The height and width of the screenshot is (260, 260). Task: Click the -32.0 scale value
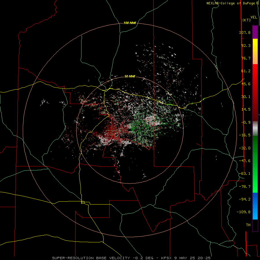[245, 148]
